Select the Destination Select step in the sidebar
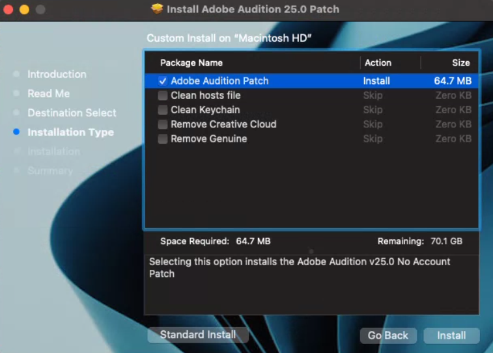Screen dimensions: 493x353 click(72, 112)
